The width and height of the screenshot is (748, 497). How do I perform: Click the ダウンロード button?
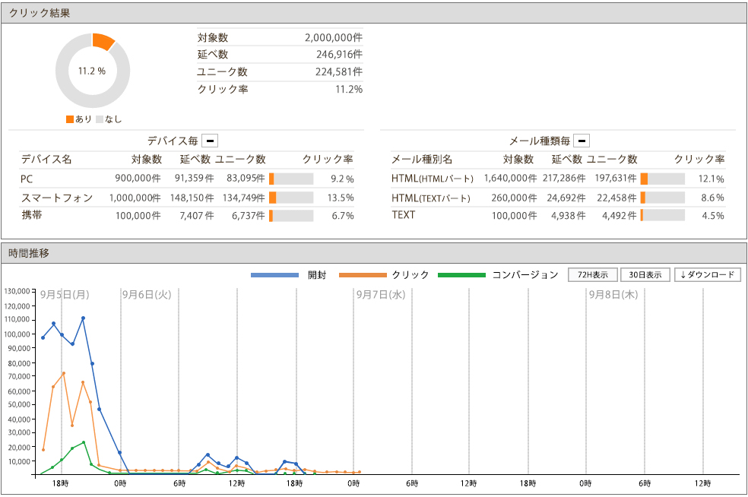pos(708,275)
